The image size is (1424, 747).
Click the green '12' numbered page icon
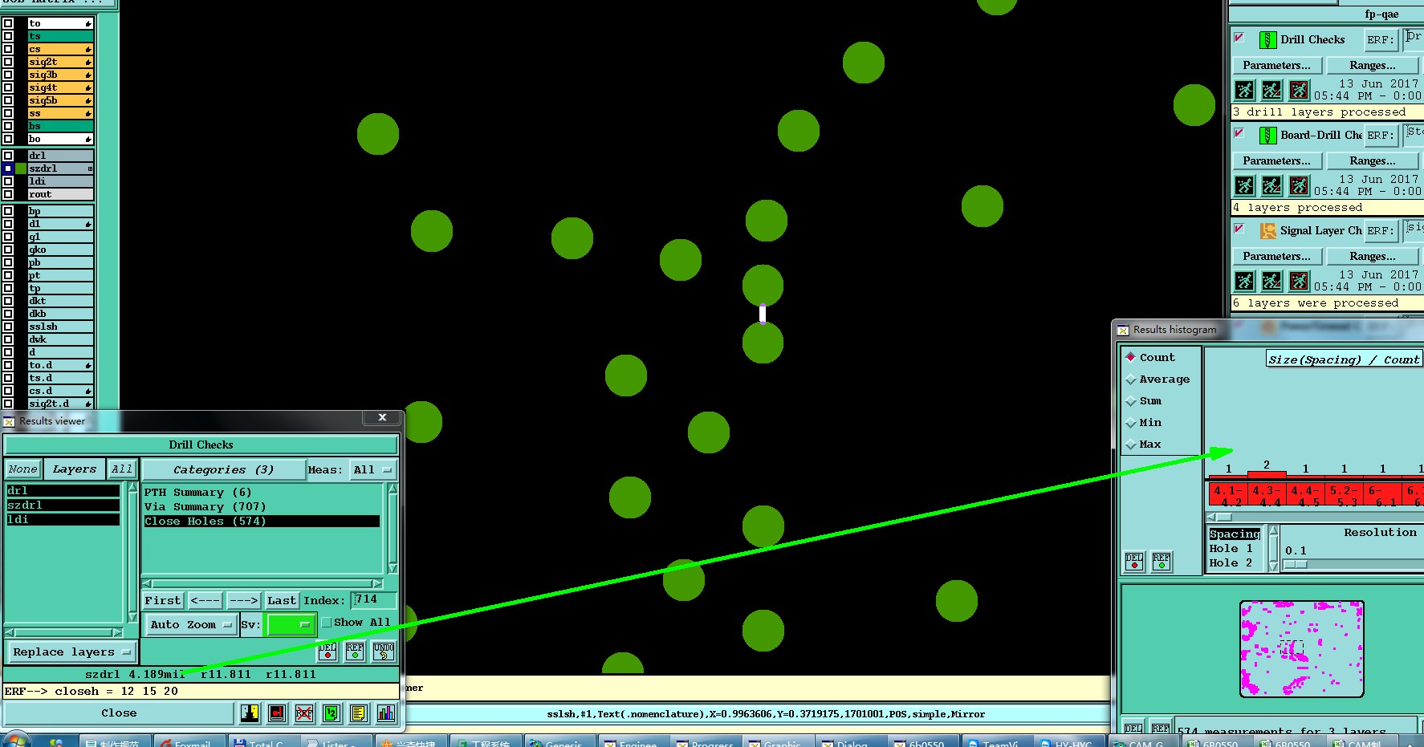(x=332, y=712)
